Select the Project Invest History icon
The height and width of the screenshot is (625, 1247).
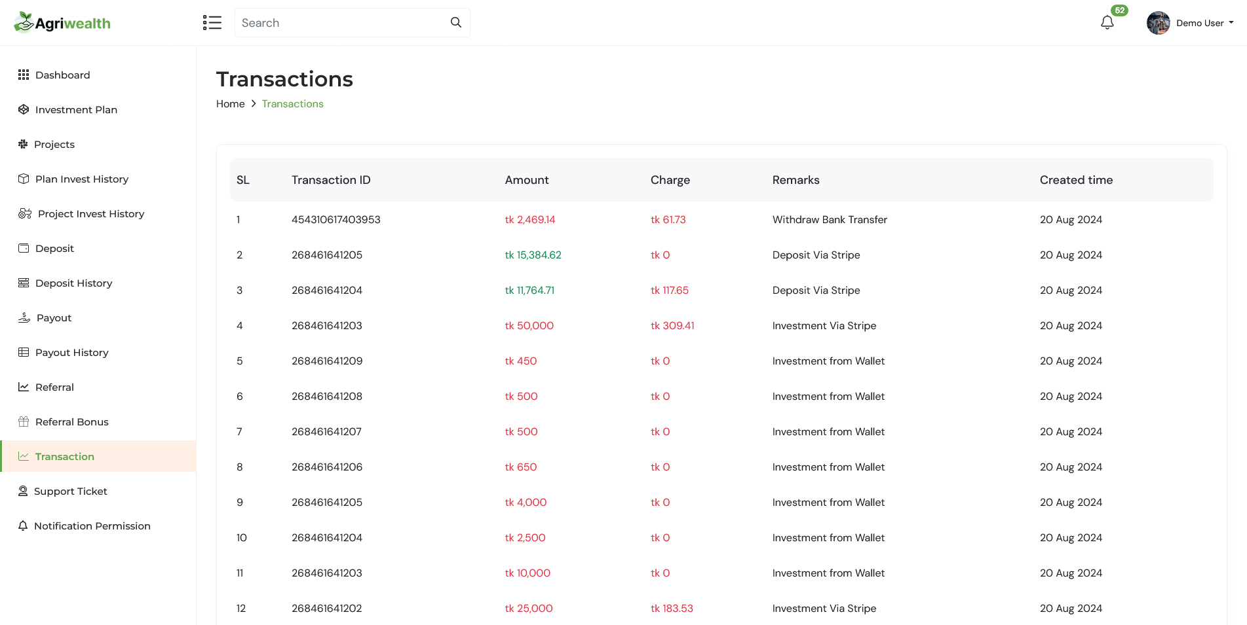pyautogui.click(x=24, y=213)
